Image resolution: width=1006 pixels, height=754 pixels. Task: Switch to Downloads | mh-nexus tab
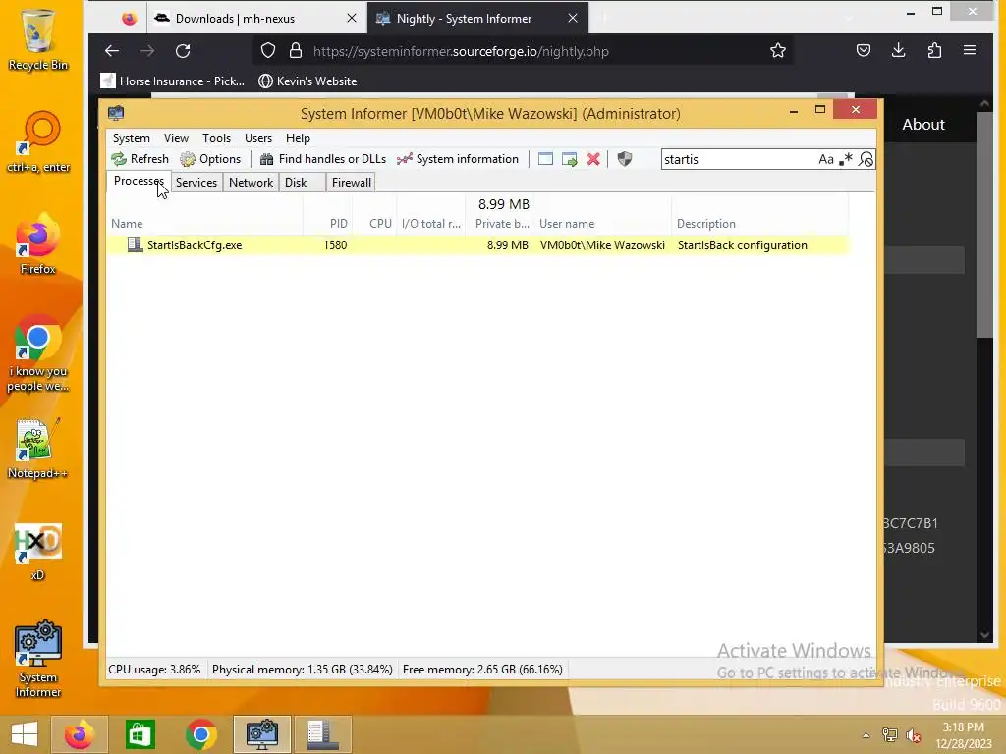pyautogui.click(x=255, y=18)
